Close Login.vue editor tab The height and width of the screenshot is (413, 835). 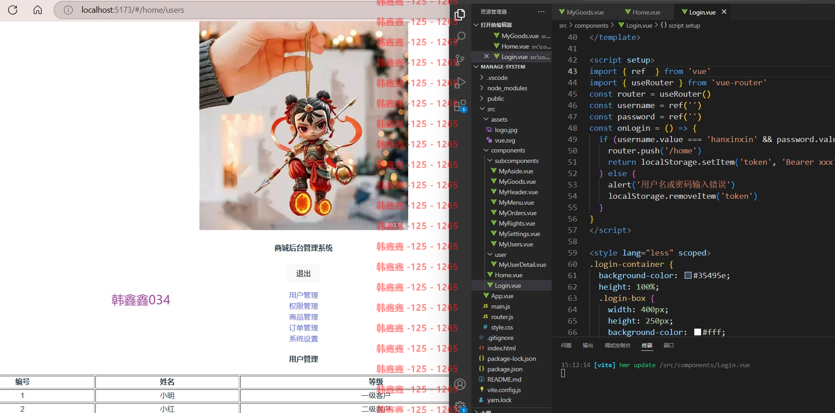pos(724,12)
